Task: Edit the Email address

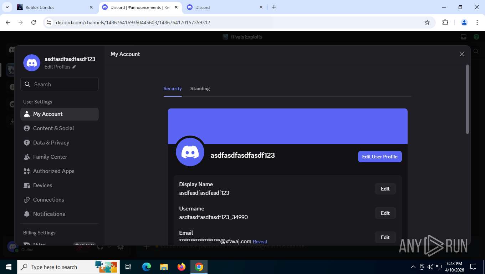Action: 385,237
